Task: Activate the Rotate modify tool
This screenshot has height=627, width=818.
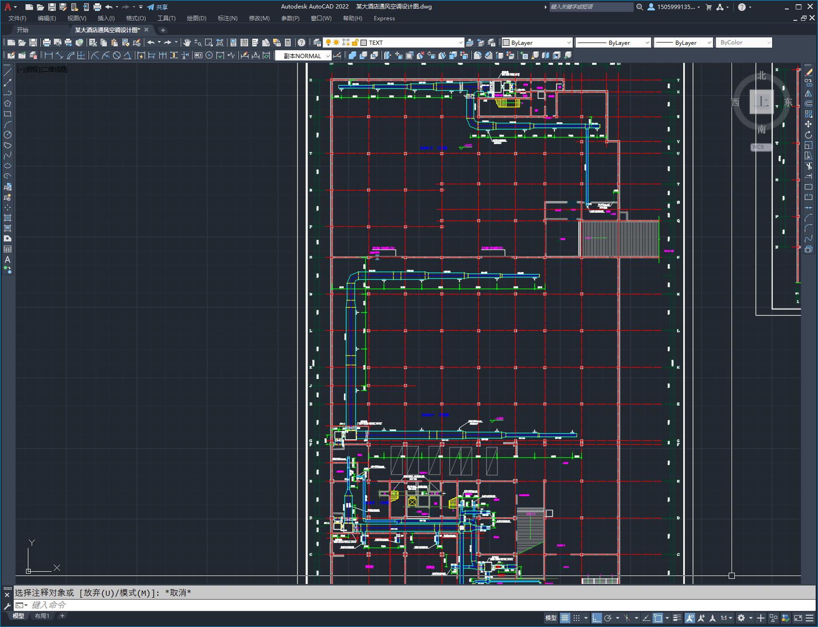Action: [x=809, y=135]
